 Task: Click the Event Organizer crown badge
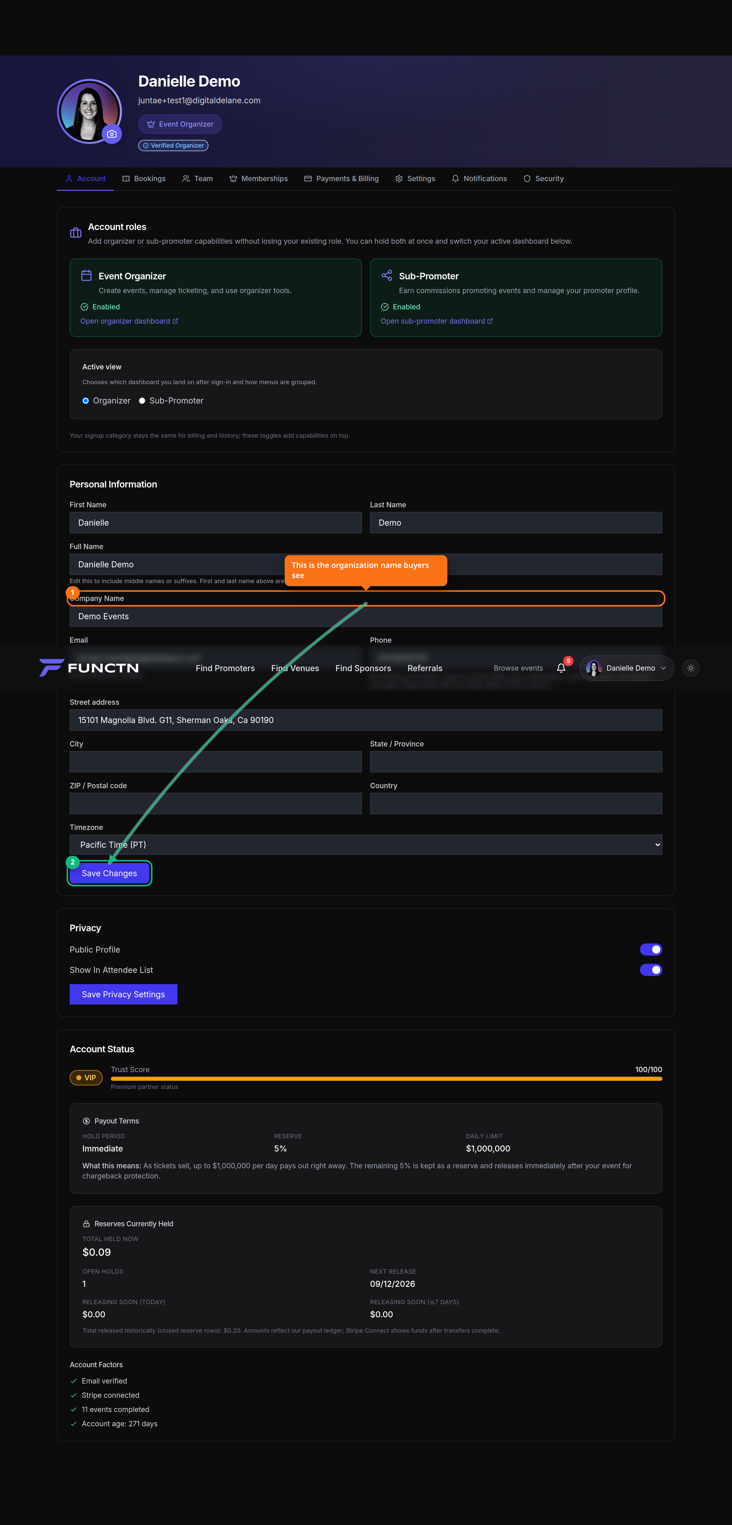[x=180, y=124]
